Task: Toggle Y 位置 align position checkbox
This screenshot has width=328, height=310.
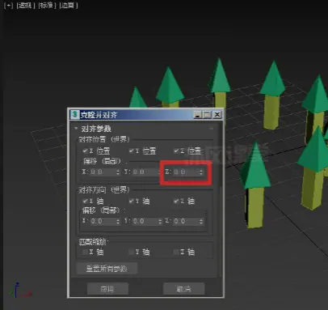Action: (x=131, y=151)
